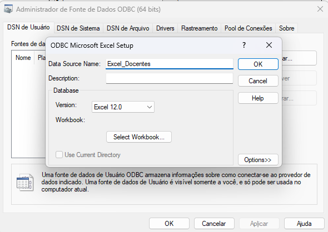Click Cancelar in the ODBC Administrator window
328x232 pixels.
click(x=214, y=224)
